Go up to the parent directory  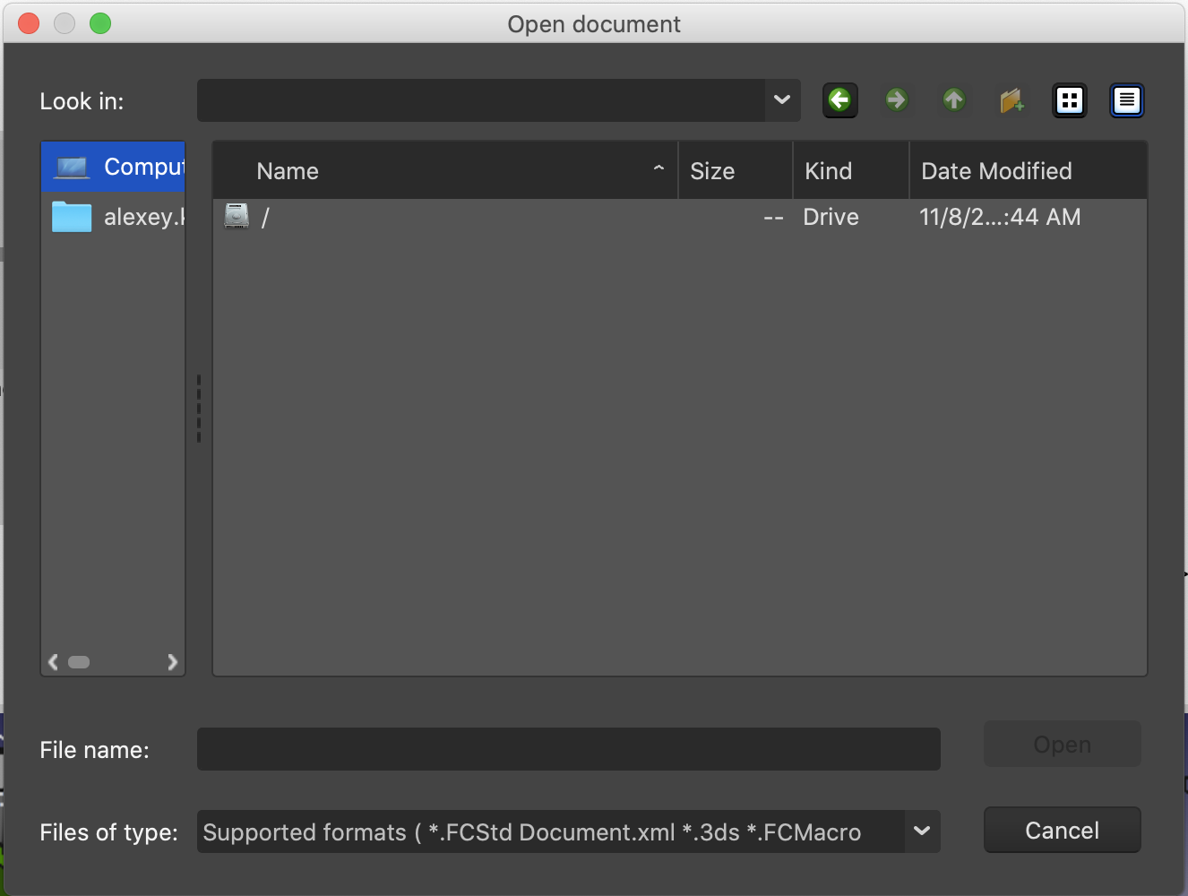coord(954,100)
